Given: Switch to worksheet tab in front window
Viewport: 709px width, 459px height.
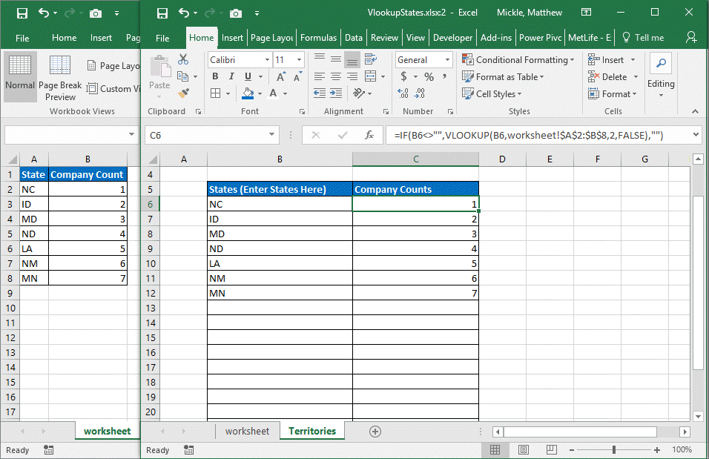Looking at the screenshot, I should (x=248, y=431).
